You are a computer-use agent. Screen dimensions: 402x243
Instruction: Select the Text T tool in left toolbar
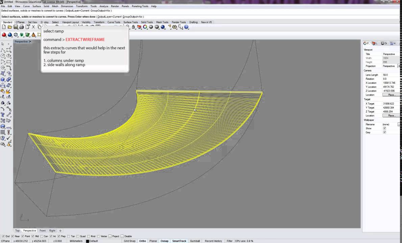(3, 115)
